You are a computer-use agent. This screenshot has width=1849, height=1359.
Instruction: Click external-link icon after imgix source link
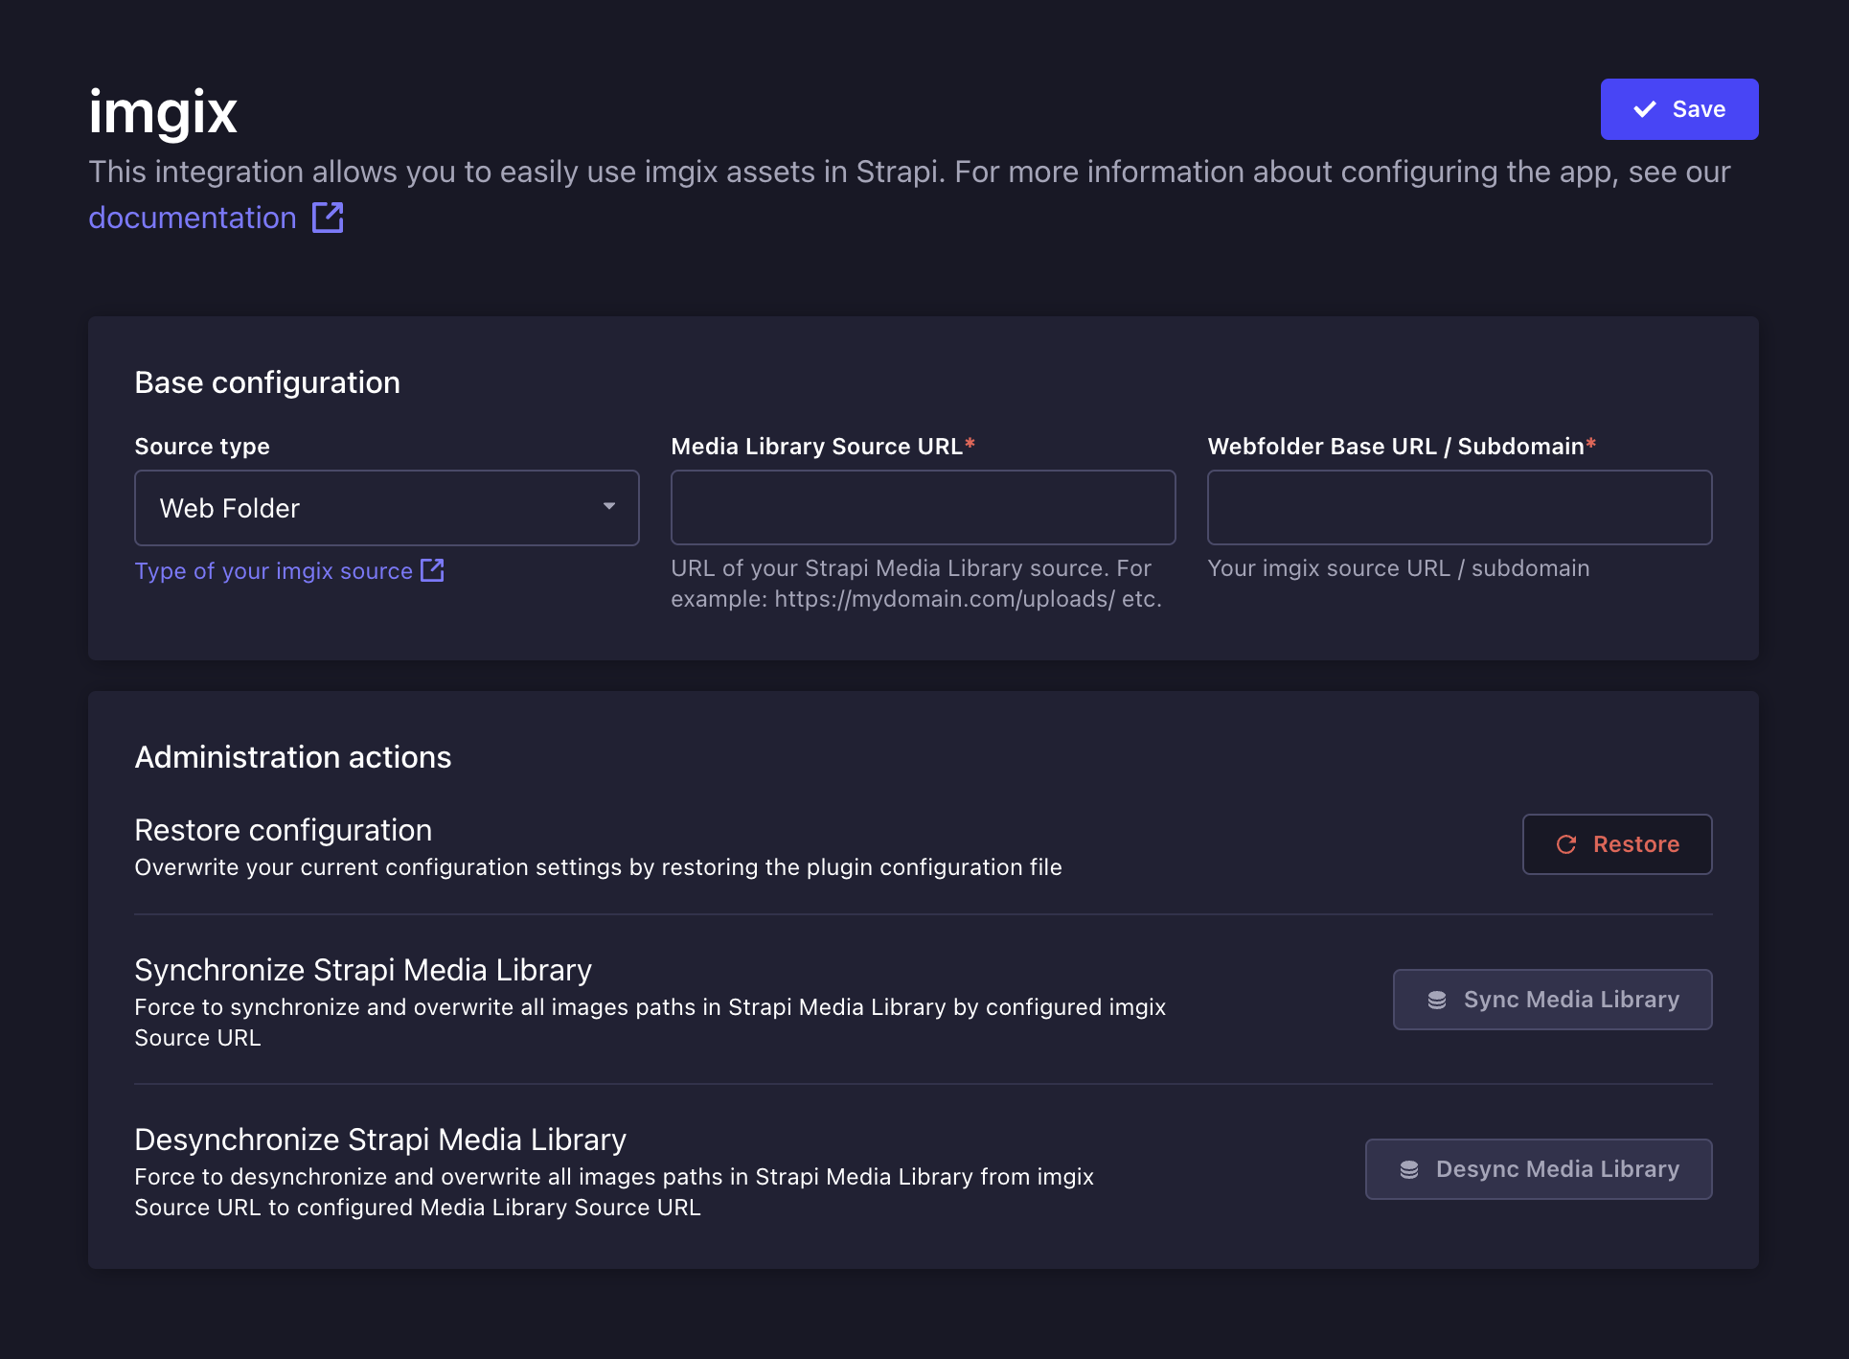(x=432, y=570)
